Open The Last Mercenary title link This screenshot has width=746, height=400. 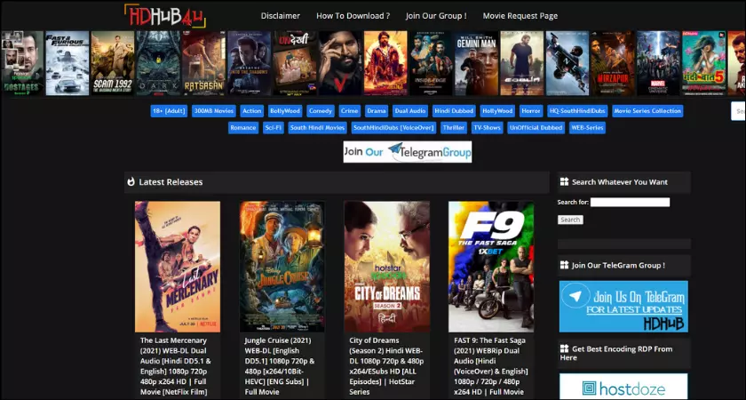pyautogui.click(x=176, y=366)
